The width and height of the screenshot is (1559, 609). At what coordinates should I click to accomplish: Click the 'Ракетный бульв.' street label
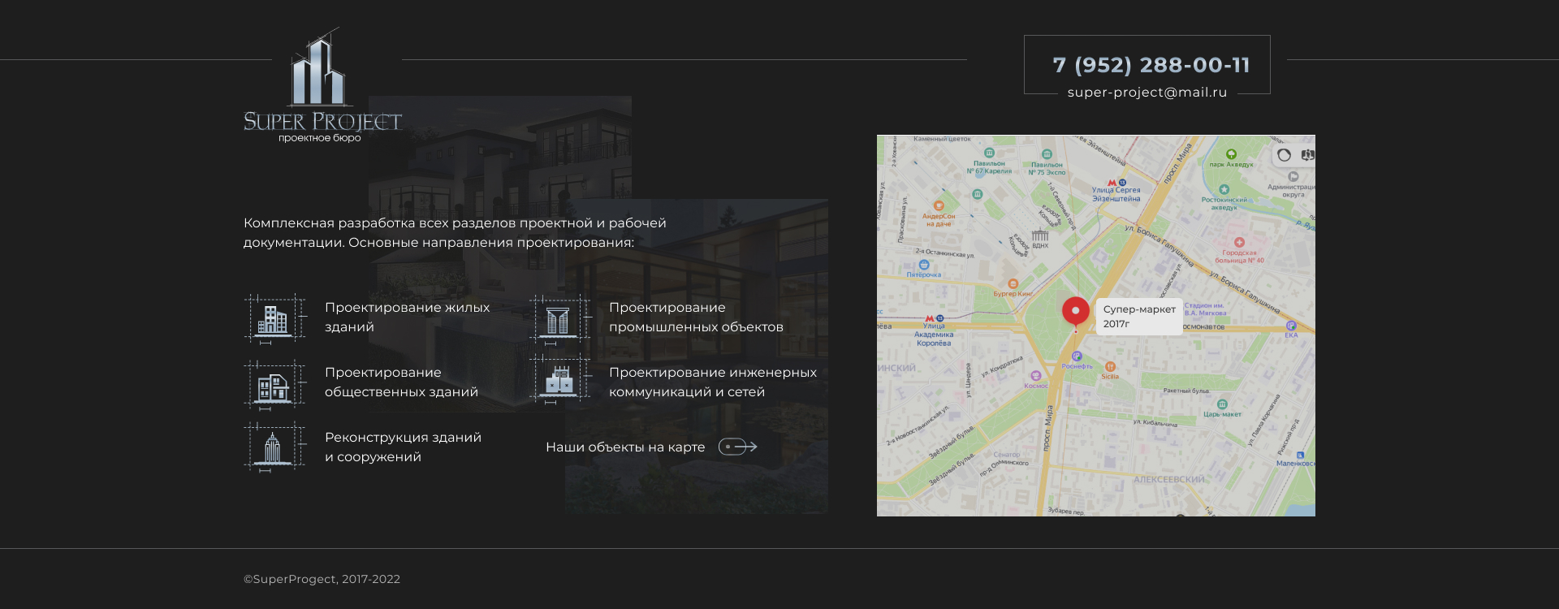point(1186,391)
